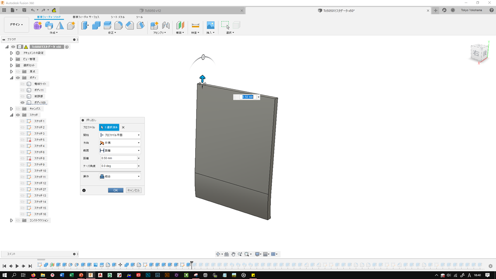This screenshot has width=496, height=279.
Task: Click the Pan hand icon
Action: (233, 254)
